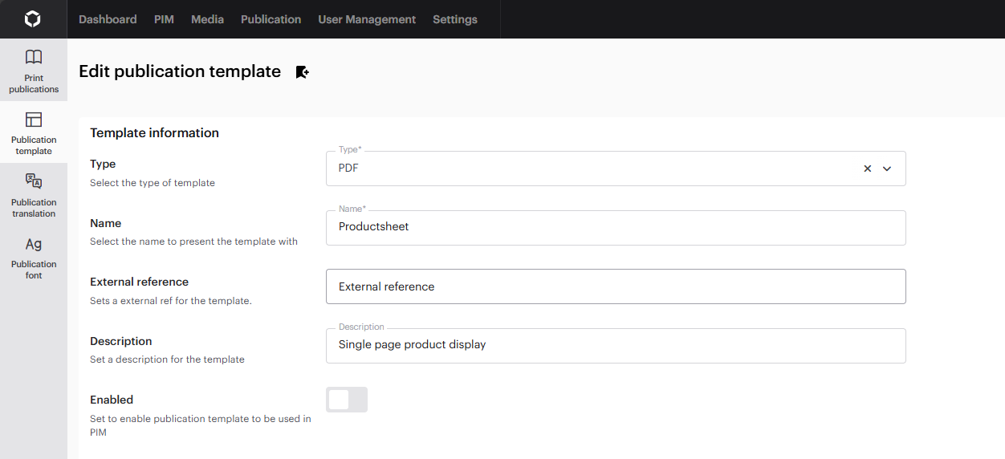This screenshot has width=1005, height=459.
Task: Toggle the Enabled switch on
Action: pyautogui.click(x=347, y=400)
